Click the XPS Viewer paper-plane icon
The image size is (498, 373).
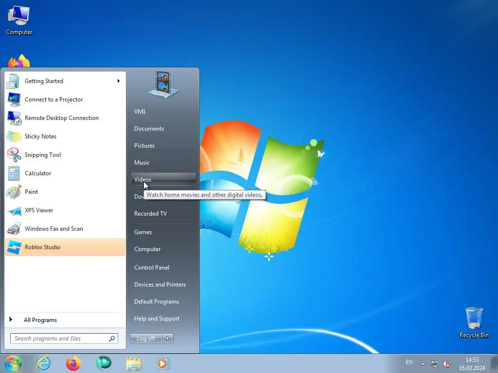14,210
